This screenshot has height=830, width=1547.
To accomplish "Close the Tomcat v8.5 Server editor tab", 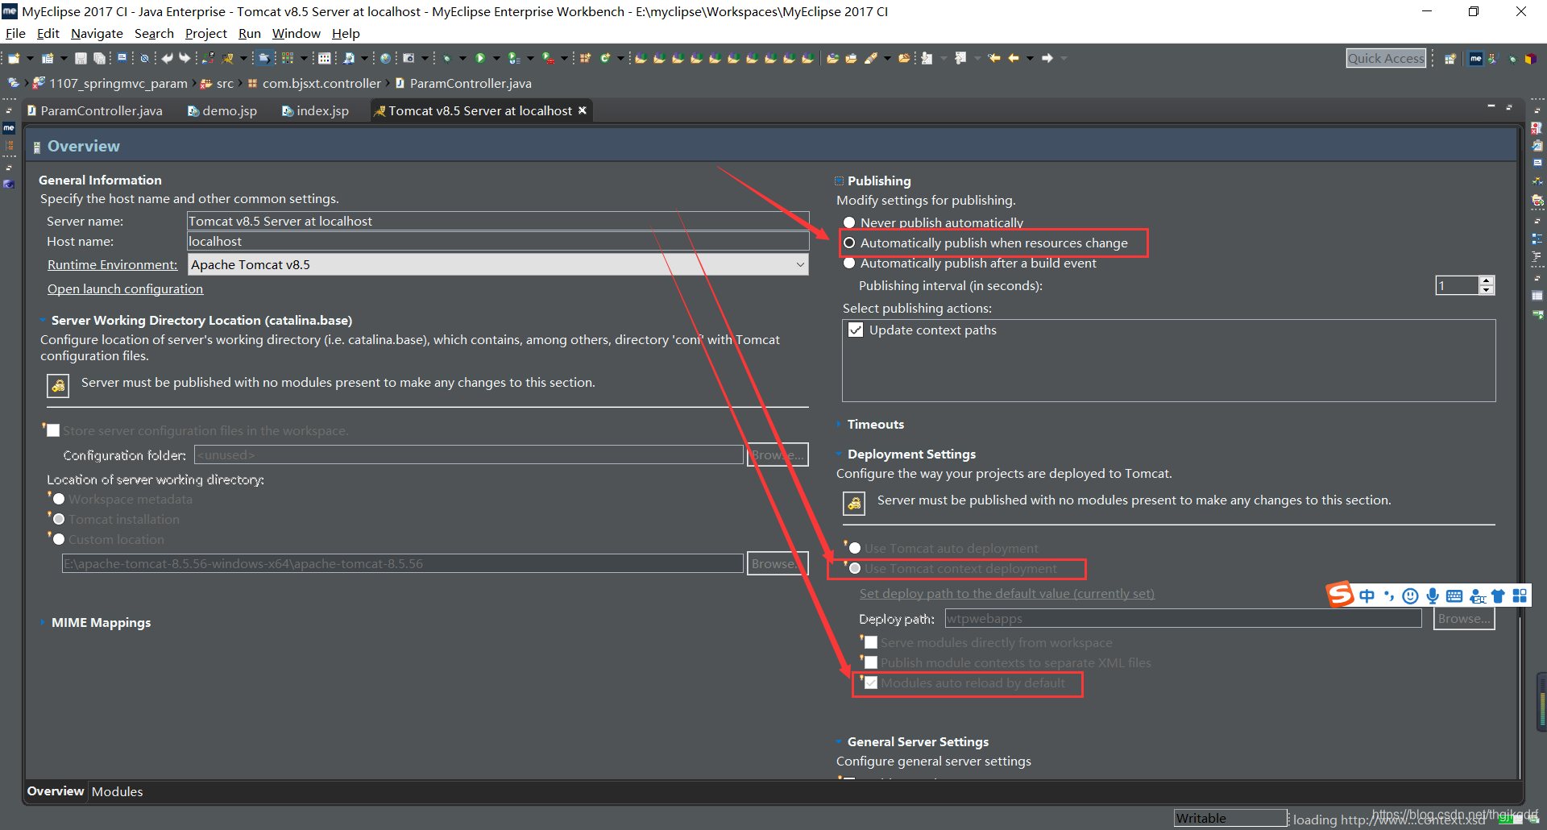I will [583, 110].
